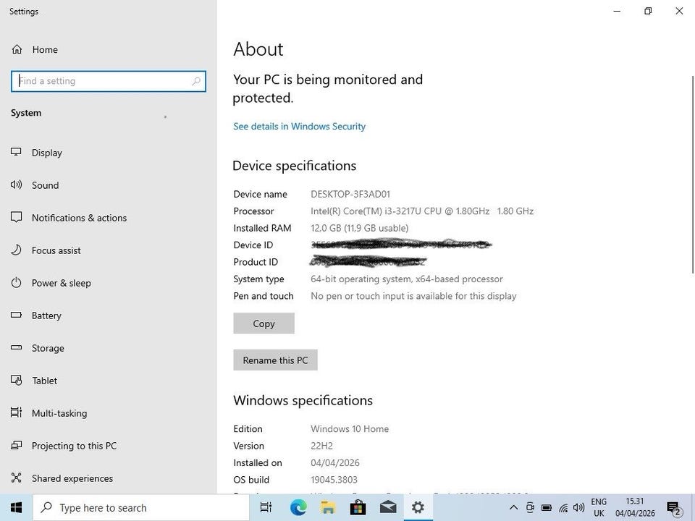695x521 pixels.
Task: Open the Wi-Fi network flyout
Action: [563, 508]
